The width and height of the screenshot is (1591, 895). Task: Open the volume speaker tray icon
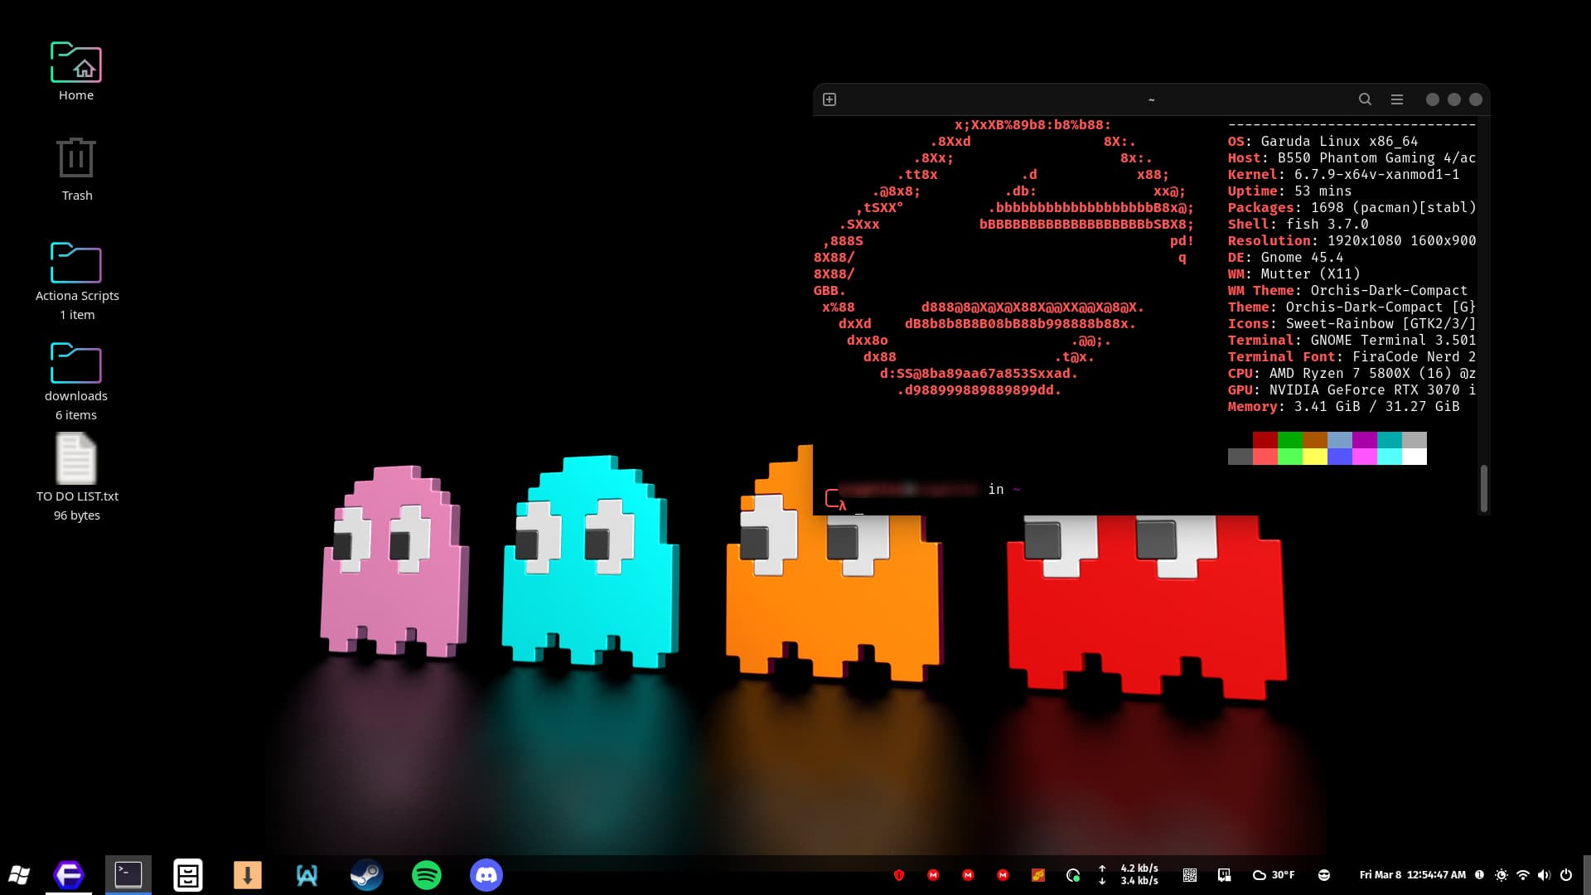point(1544,875)
